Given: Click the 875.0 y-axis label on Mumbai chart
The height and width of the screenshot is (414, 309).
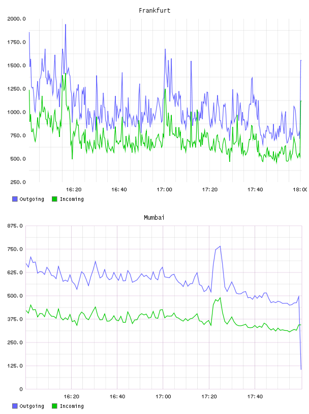Looking at the screenshot, I should point(15,226).
